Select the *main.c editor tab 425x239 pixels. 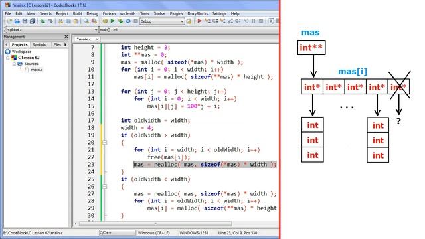tap(84, 39)
